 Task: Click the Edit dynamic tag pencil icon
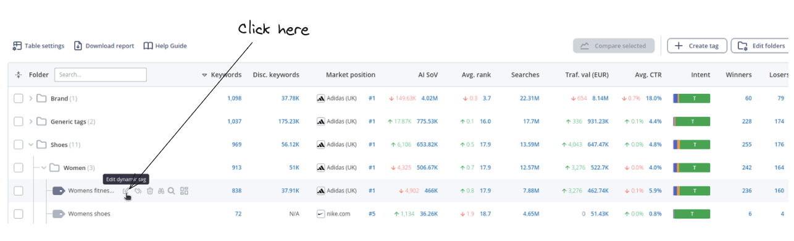[126, 191]
